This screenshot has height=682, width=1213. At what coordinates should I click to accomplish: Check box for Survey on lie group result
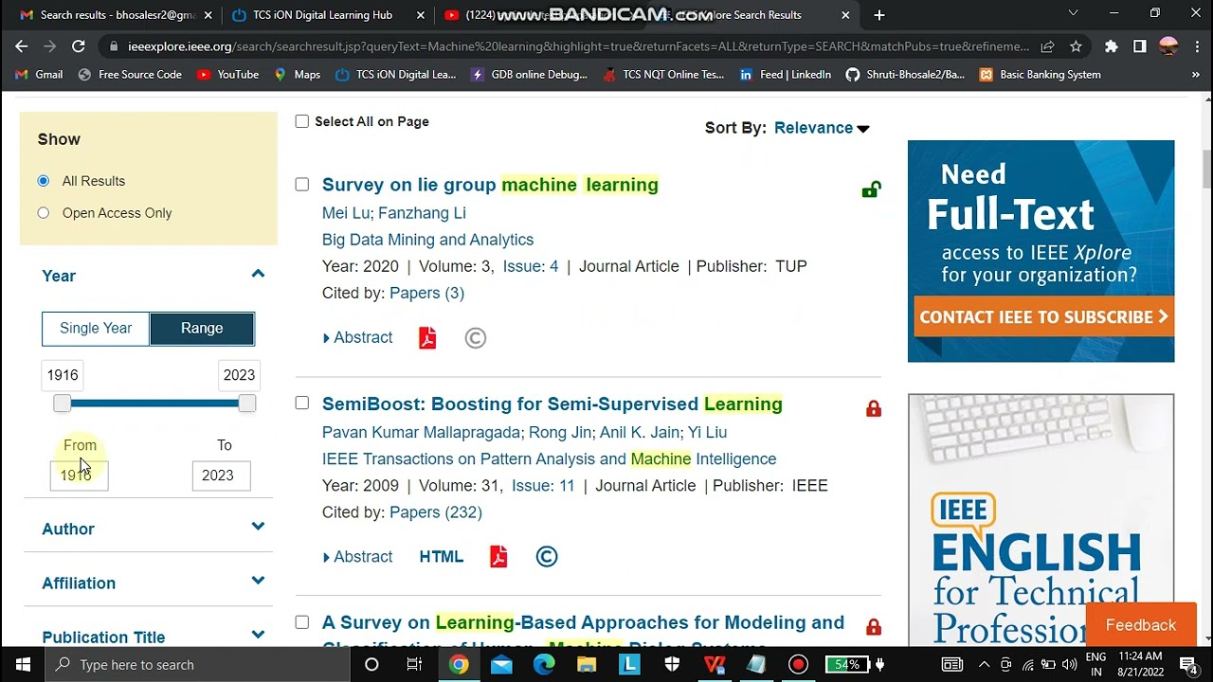tap(301, 185)
